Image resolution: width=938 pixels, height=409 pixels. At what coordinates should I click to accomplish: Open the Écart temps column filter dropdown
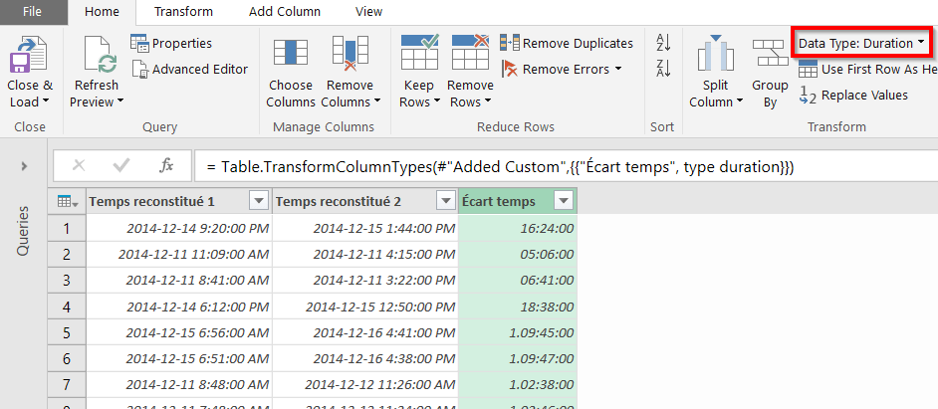coord(563,202)
